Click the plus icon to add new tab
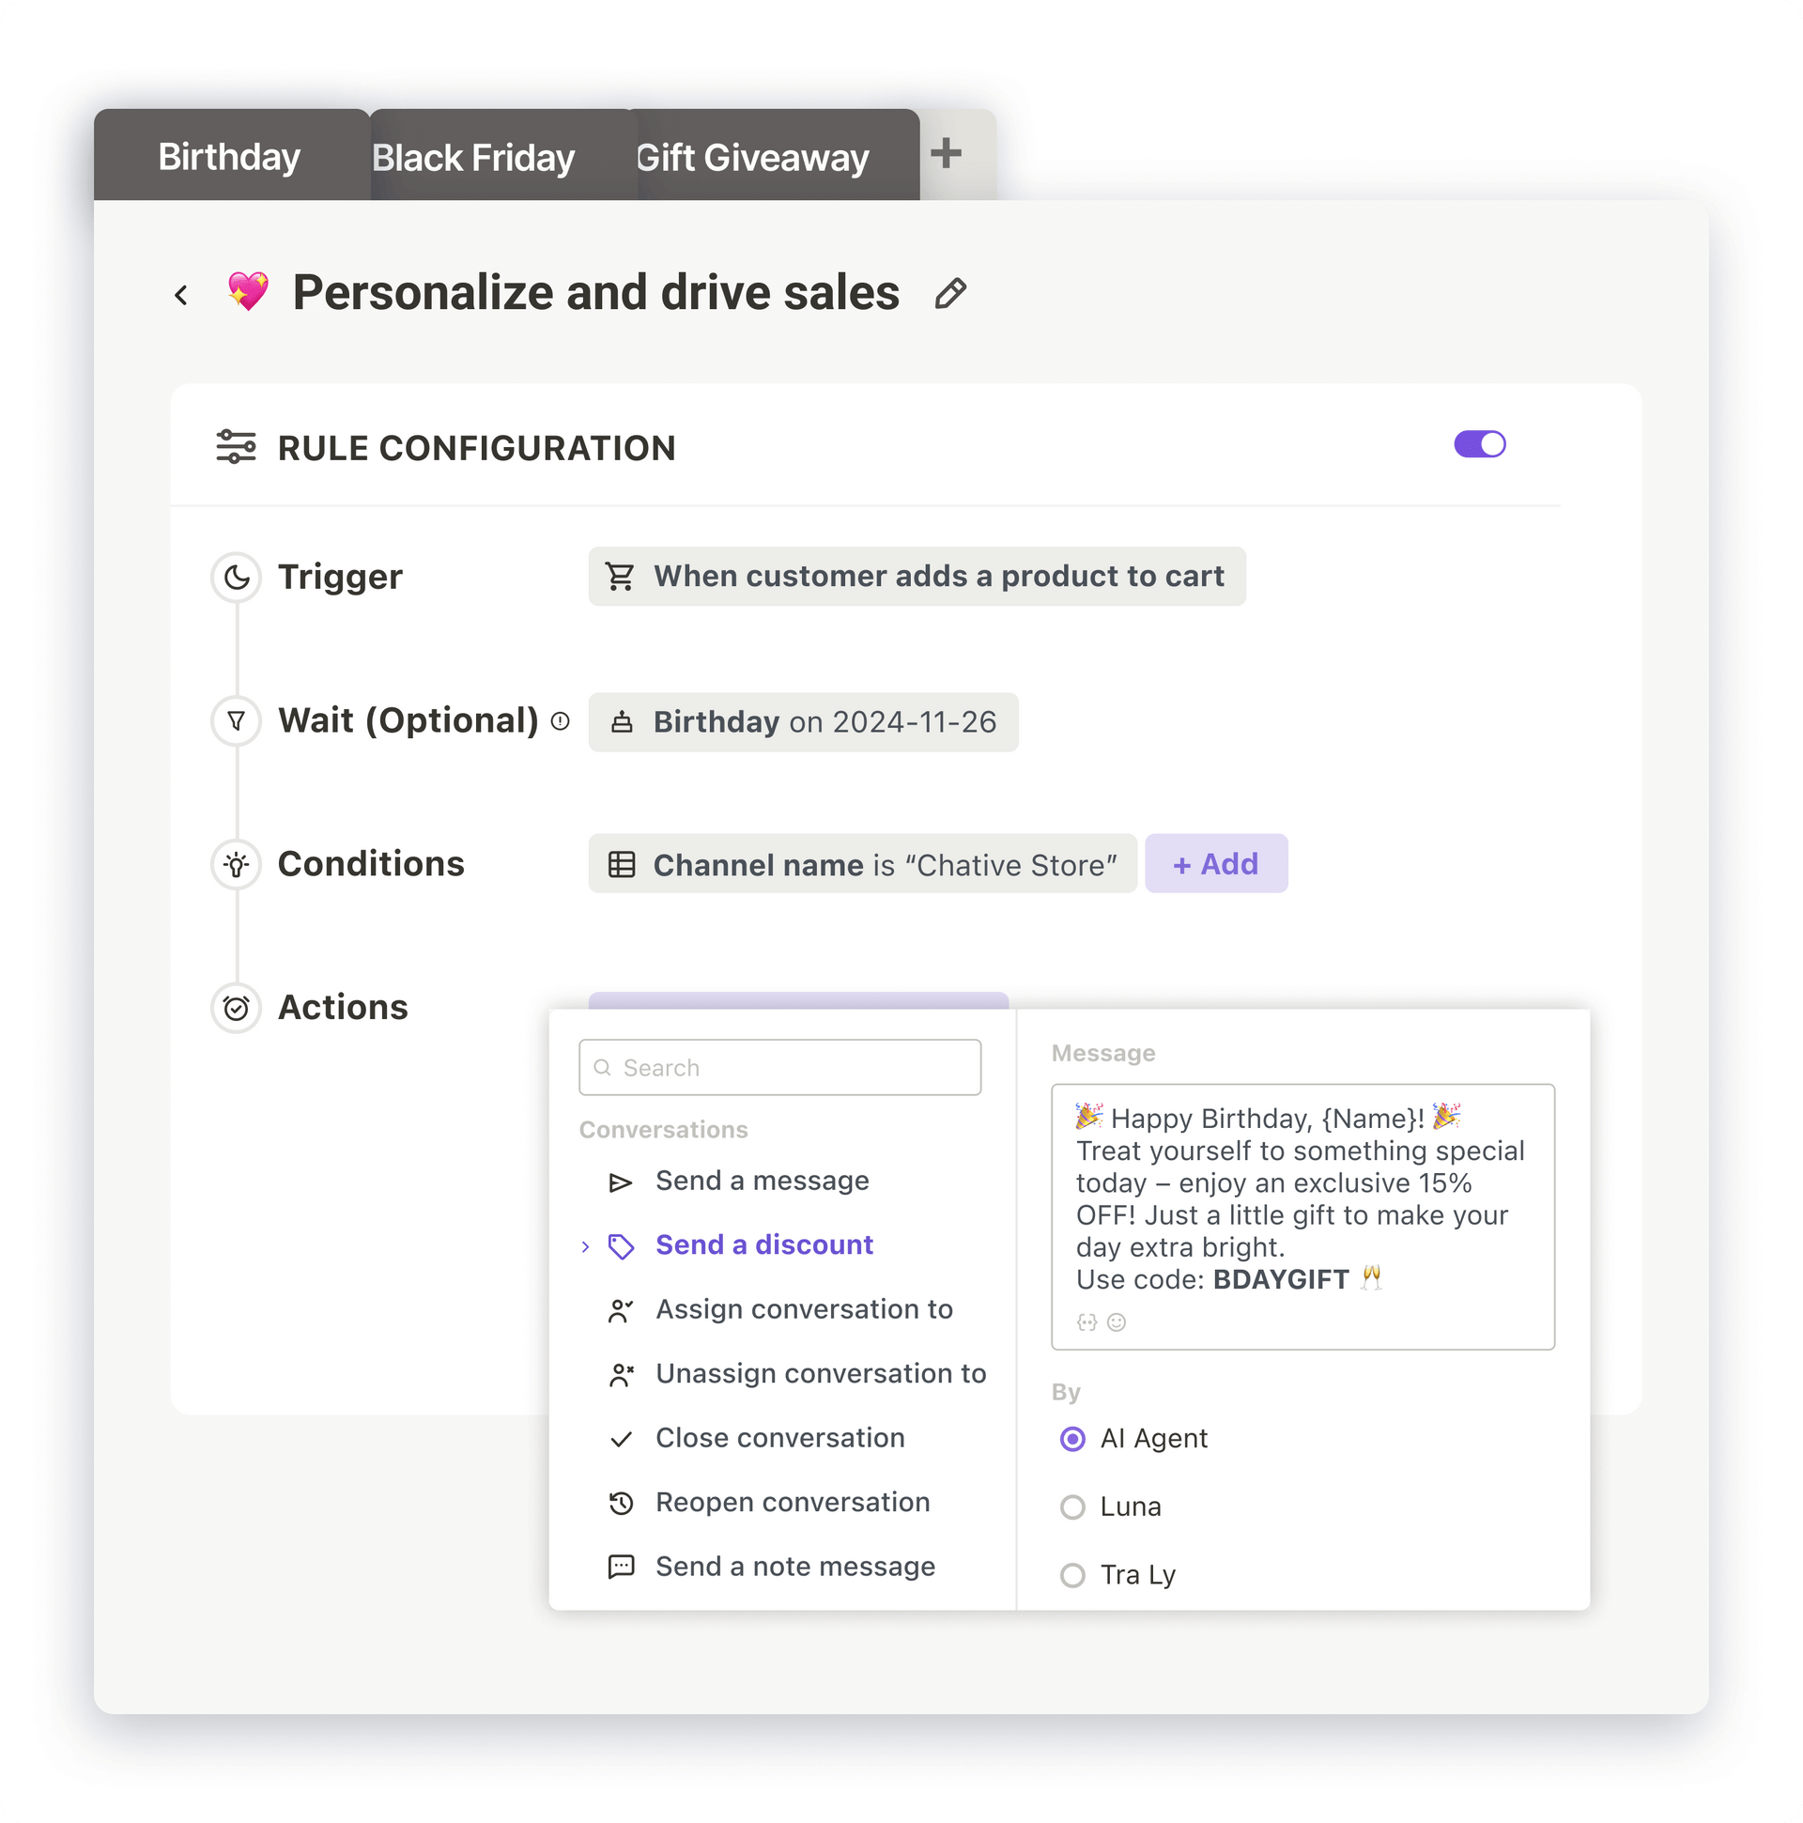Viewport: 1803px width, 1823px height. [949, 155]
